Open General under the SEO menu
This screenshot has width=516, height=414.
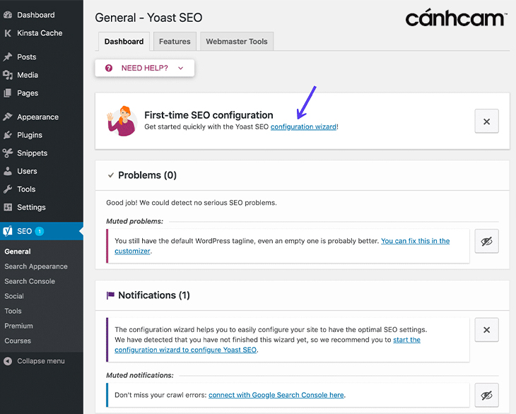[18, 252]
